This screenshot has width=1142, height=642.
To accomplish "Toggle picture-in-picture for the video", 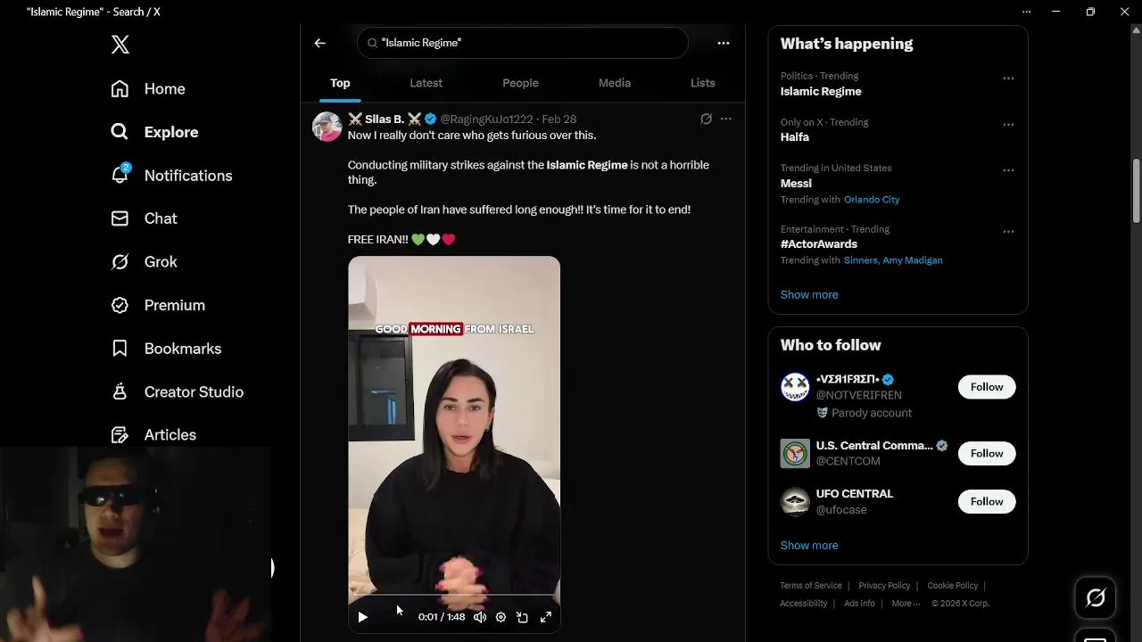I will pyautogui.click(x=523, y=617).
